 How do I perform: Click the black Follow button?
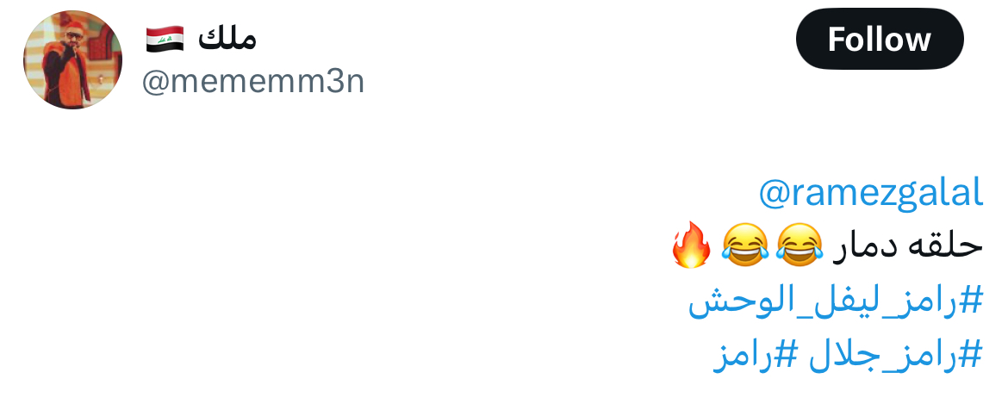(x=879, y=40)
